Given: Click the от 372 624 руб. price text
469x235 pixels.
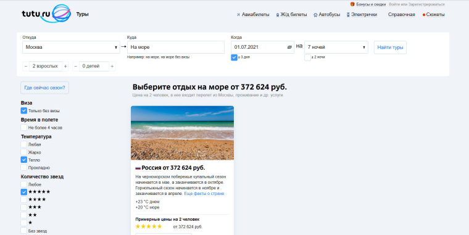Looking at the screenshot, I should pyautogui.click(x=188, y=226).
